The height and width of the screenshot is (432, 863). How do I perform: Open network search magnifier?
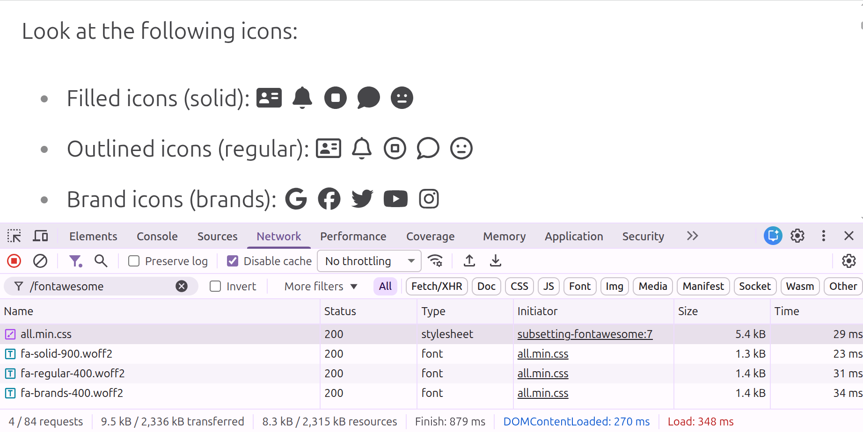coord(101,261)
